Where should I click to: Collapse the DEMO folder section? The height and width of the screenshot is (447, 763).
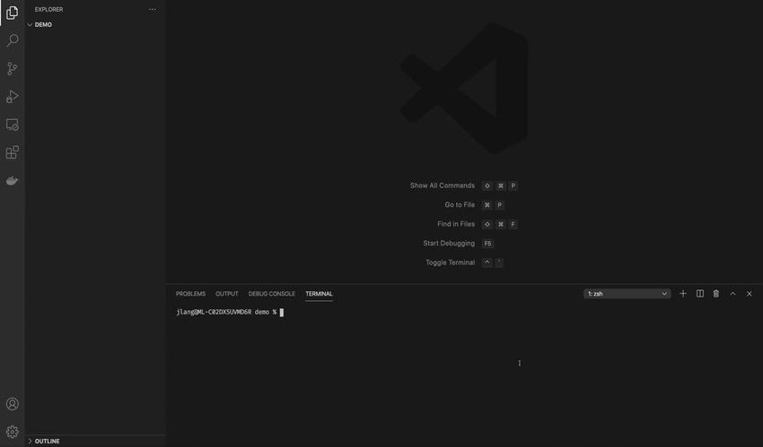click(42, 24)
